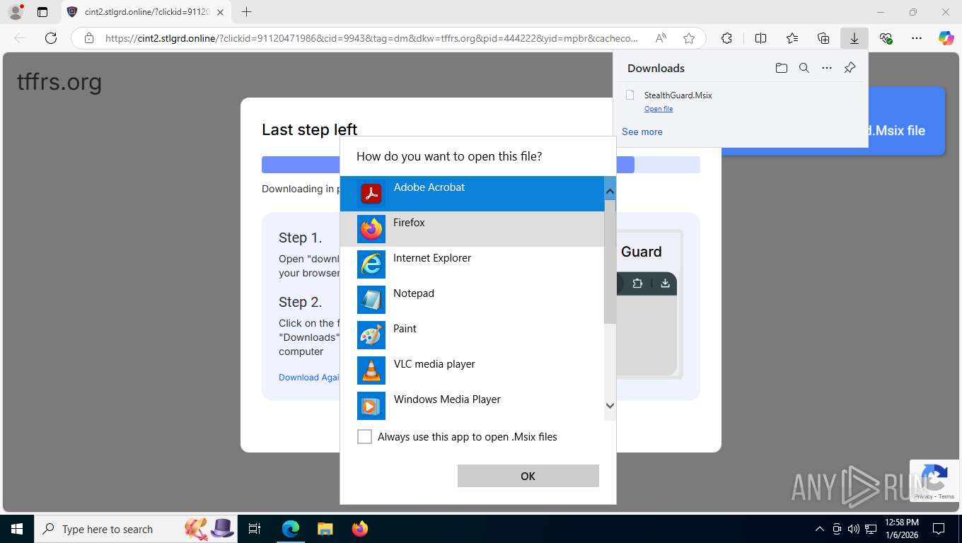Image resolution: width=962 pixels, height=543 pixels.
Task: Open volume control in system tray
Action: pyautogui.click(x=854, y=529)
